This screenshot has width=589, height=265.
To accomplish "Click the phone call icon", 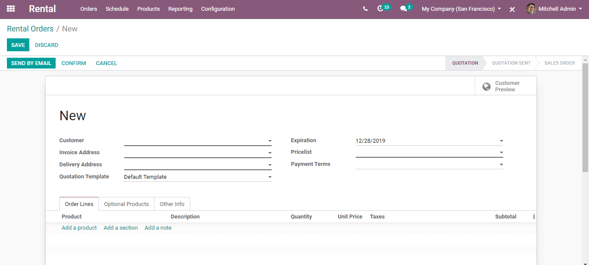I will click(365, 9).
